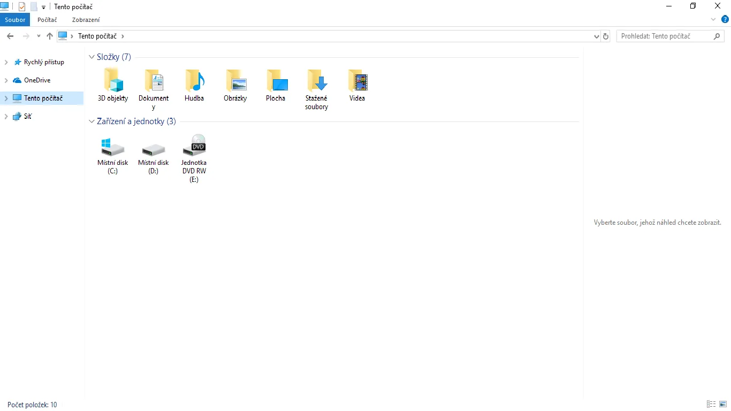This screenshot has width=731, height=411.
Task: Collapse the Zařízení a jednotky (3) group
Action: click(x=92, y=121)
